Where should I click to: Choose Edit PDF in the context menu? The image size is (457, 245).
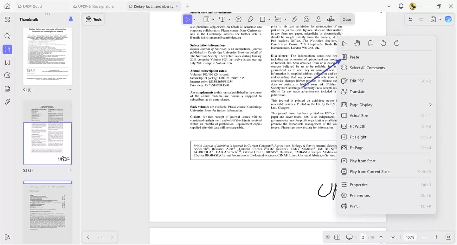pos(386,81)
